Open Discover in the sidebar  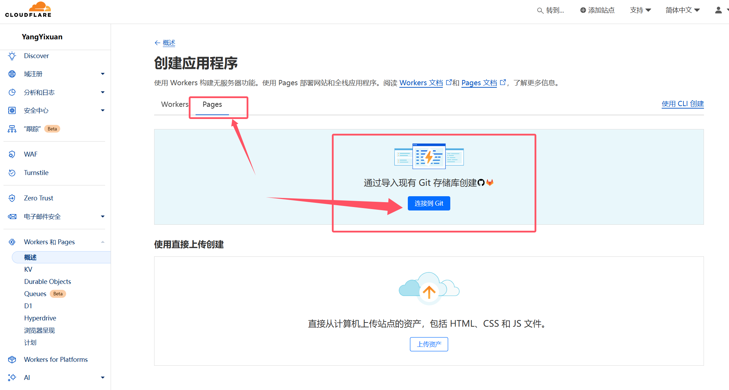[37, 56]
